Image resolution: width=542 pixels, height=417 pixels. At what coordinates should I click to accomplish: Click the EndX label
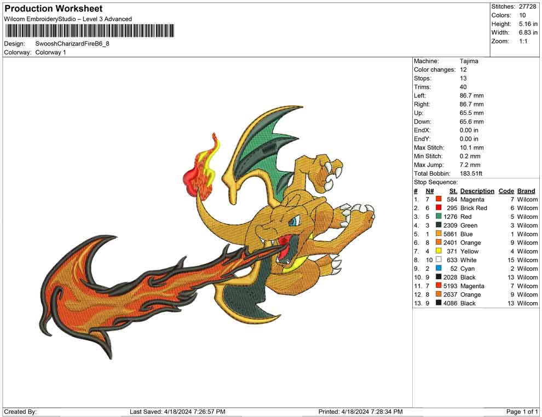tap(422, 130)
